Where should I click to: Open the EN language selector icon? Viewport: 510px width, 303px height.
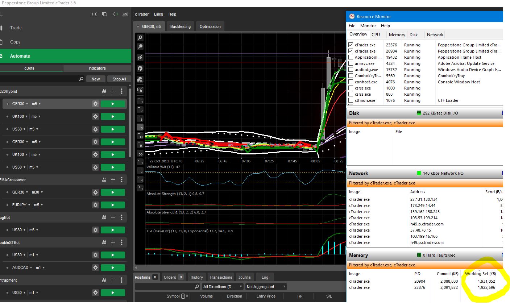125,14
